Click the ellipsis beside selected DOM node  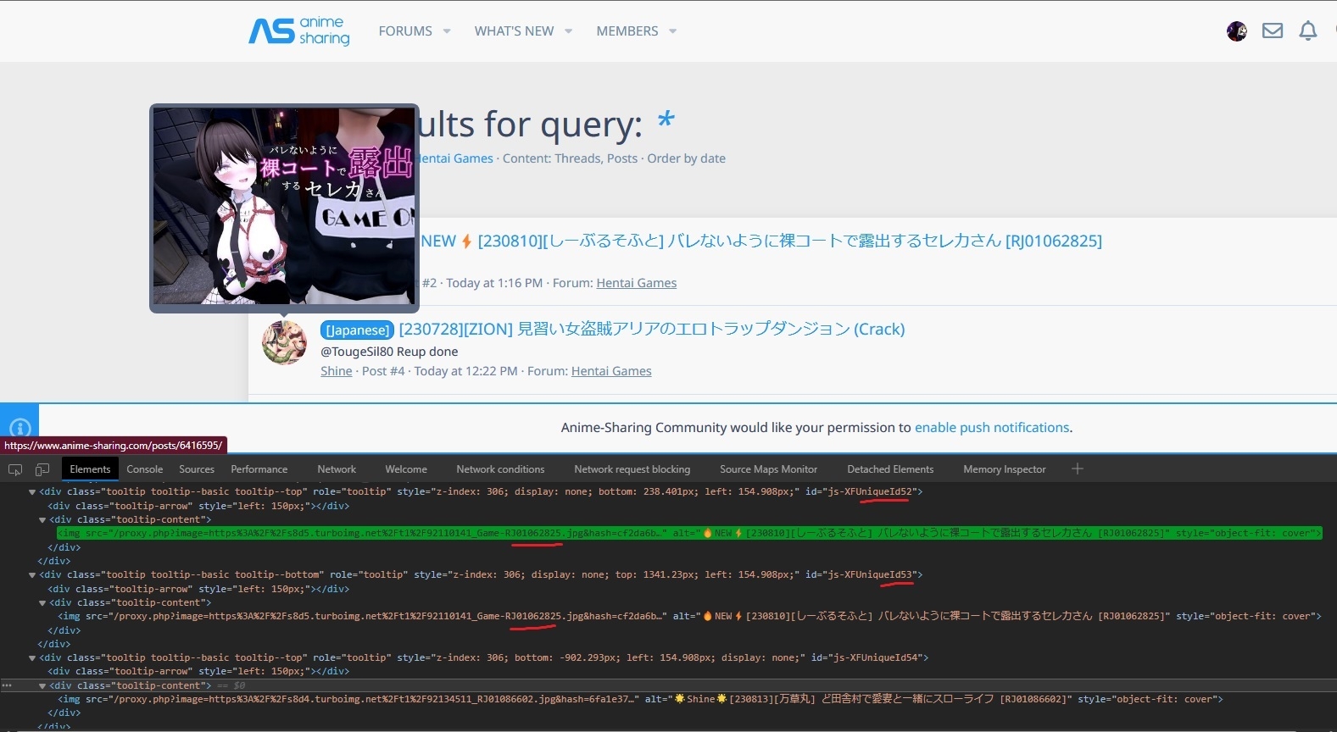[x=7, y=685]
